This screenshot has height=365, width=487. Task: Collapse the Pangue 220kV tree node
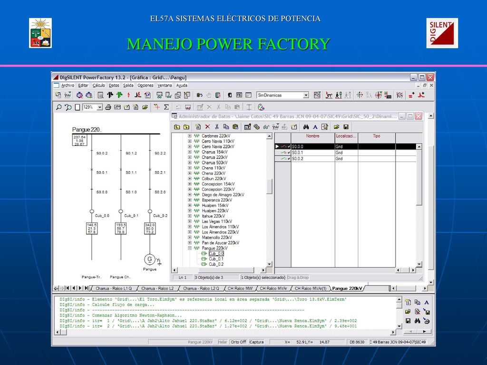(190, 248)
